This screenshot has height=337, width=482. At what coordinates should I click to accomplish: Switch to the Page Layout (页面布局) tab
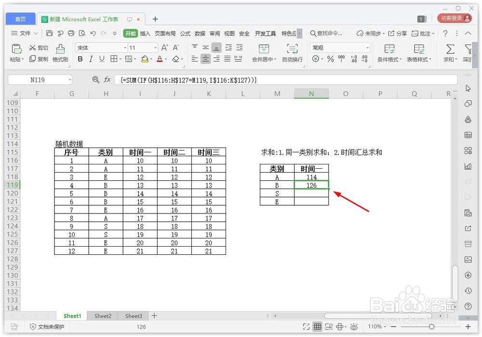pos(165,34)
